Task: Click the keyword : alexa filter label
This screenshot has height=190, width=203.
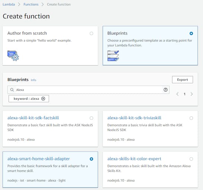Action: point(26,99)
